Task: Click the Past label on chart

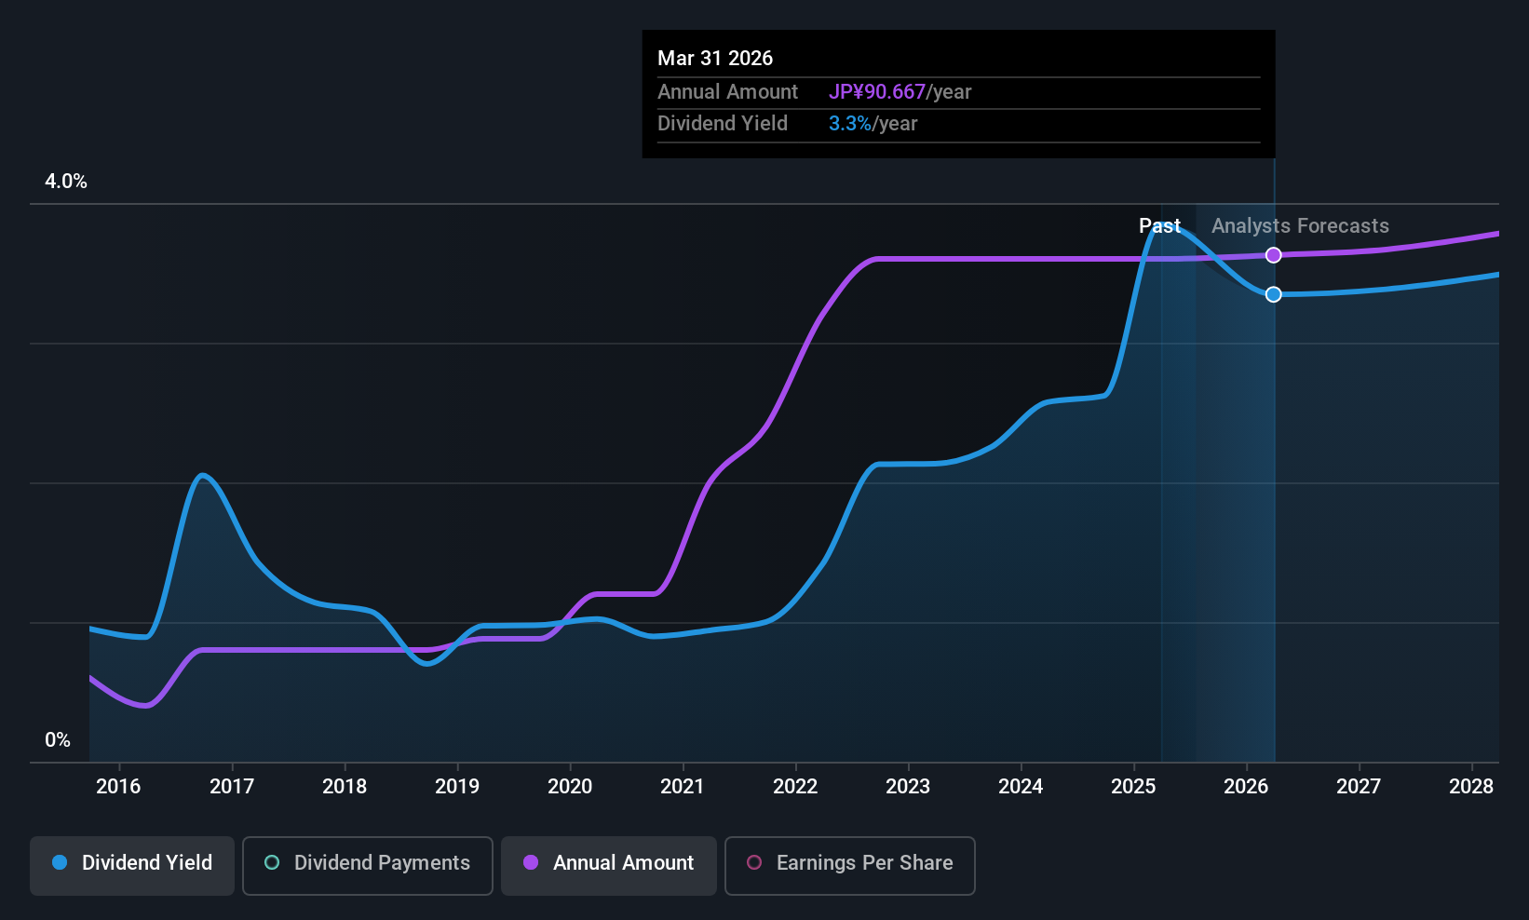Action: click(x=1159, y=226)
